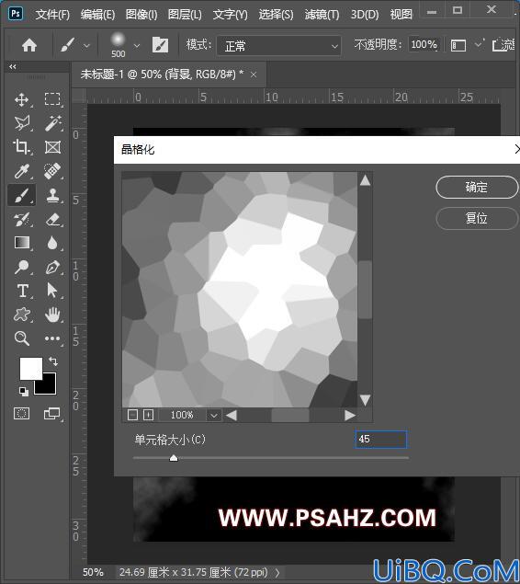Image resolution: width=520 pixels, height=584 pixels.
Task: Select the Brush tool in toolbox
Action: tap(21, 195)
